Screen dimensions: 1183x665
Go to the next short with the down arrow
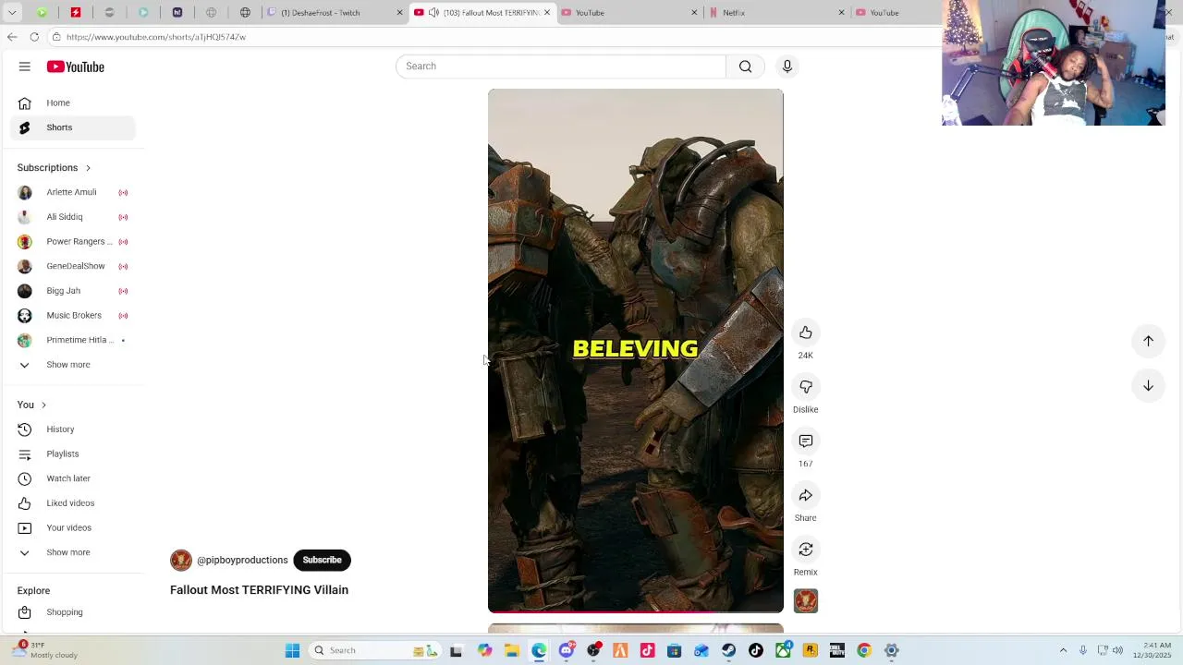pyautogui.click(x=1148, y=385)
